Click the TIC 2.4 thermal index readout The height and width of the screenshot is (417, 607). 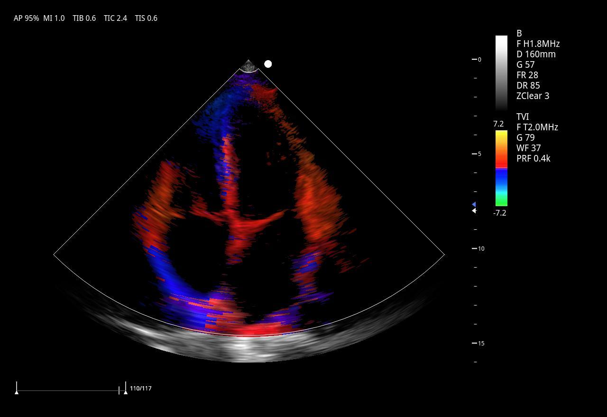point(115,18)
